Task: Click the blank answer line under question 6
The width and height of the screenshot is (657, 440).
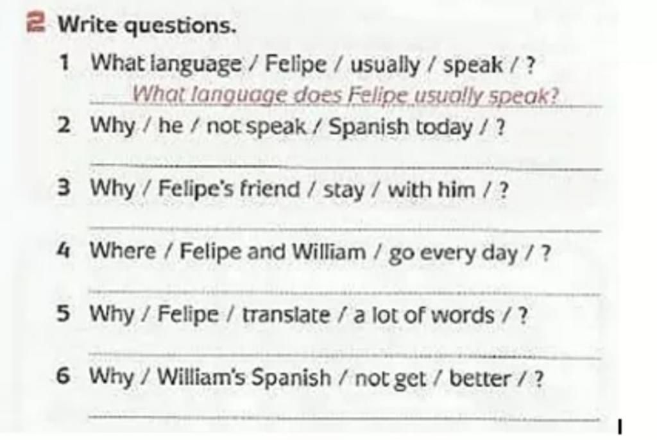Action: (345, 418)
